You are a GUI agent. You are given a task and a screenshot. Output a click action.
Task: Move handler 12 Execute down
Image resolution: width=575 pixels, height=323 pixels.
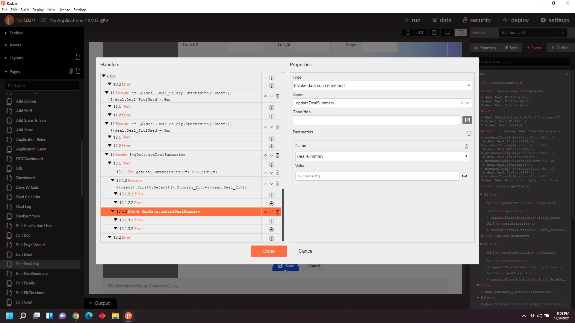coord(271,127)
